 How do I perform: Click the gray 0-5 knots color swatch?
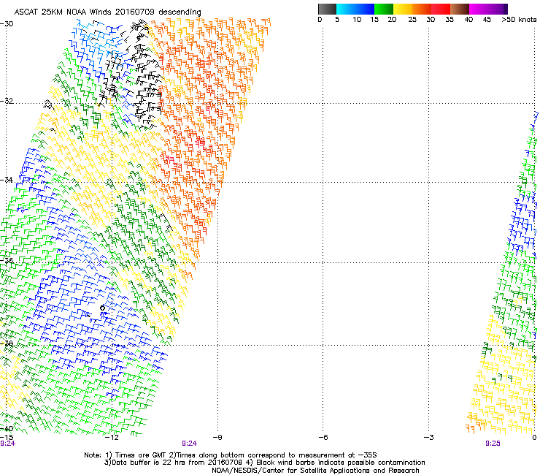327,9
